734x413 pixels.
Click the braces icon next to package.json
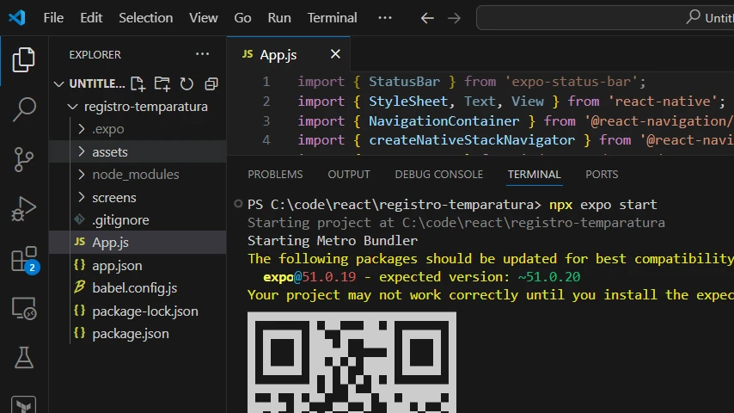point(80,333)
